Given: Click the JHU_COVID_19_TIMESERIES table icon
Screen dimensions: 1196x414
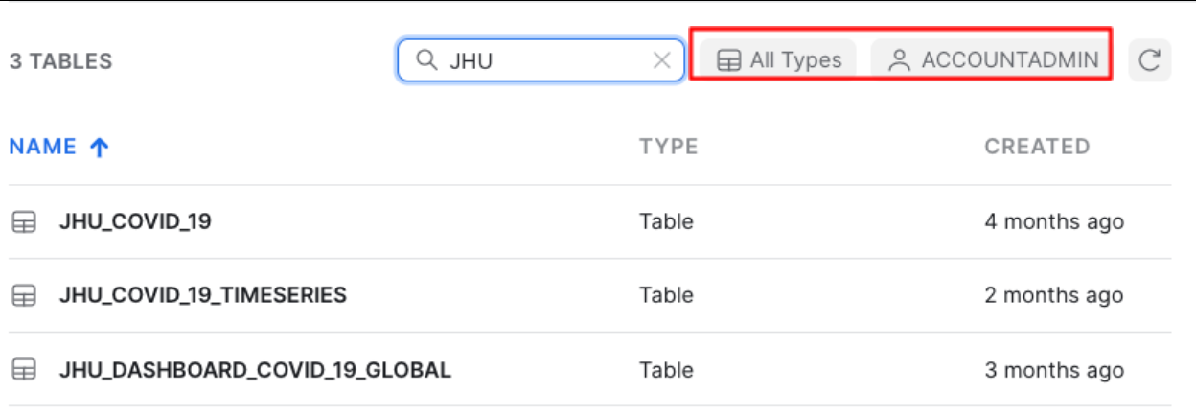Looking at the screenshot, I should [23, 296].
